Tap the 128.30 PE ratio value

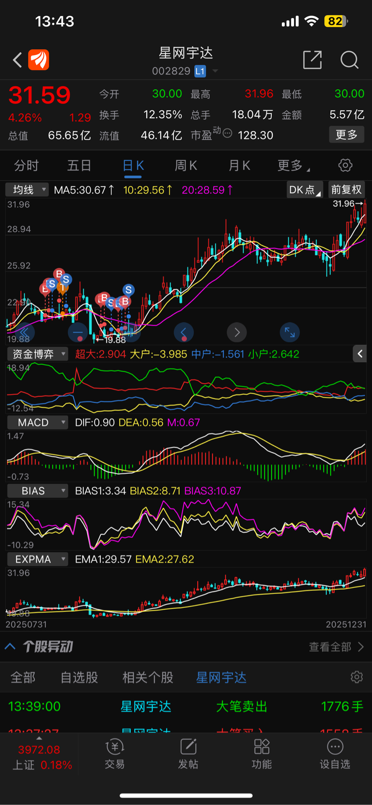256,136
